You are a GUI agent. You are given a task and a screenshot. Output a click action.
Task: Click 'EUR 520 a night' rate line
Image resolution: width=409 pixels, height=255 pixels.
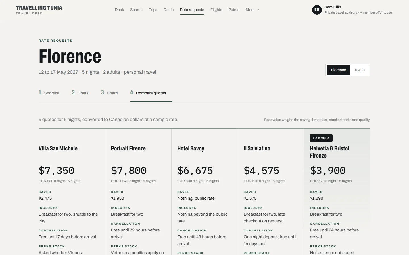[331, 181]
